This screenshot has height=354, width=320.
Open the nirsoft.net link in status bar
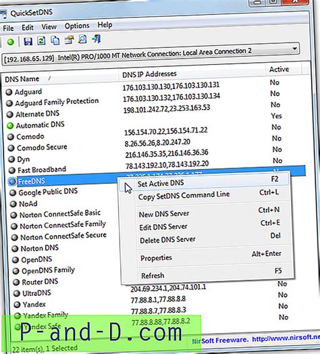point(286,338)
